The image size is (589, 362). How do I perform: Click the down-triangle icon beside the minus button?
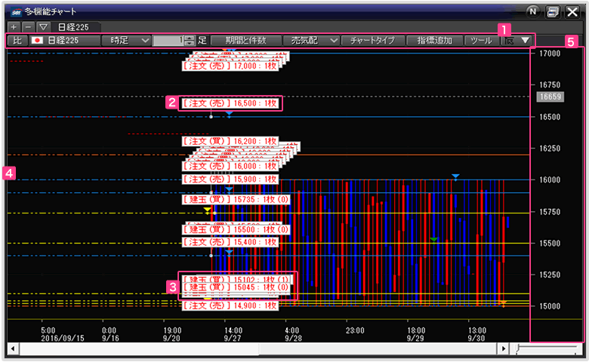pos(42,27)
